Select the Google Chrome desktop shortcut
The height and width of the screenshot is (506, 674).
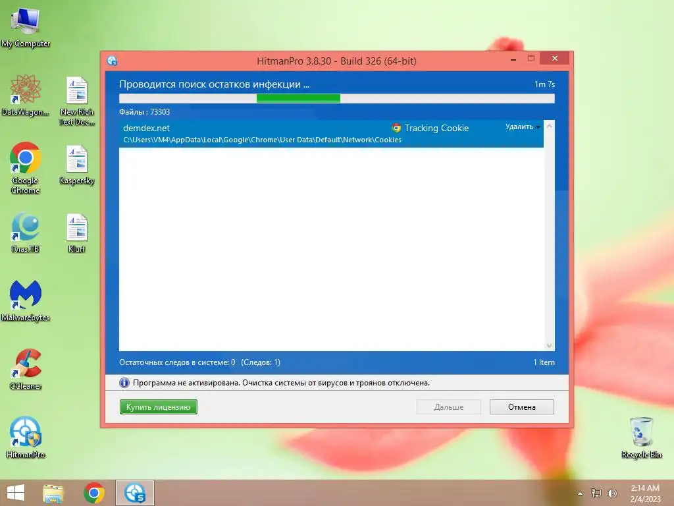point(26,168)
